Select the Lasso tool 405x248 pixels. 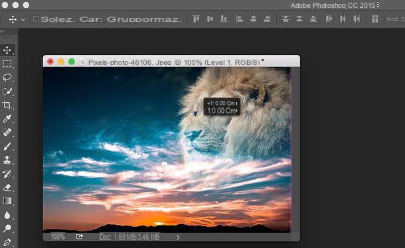pyautogui.click(x=7, y=78)
